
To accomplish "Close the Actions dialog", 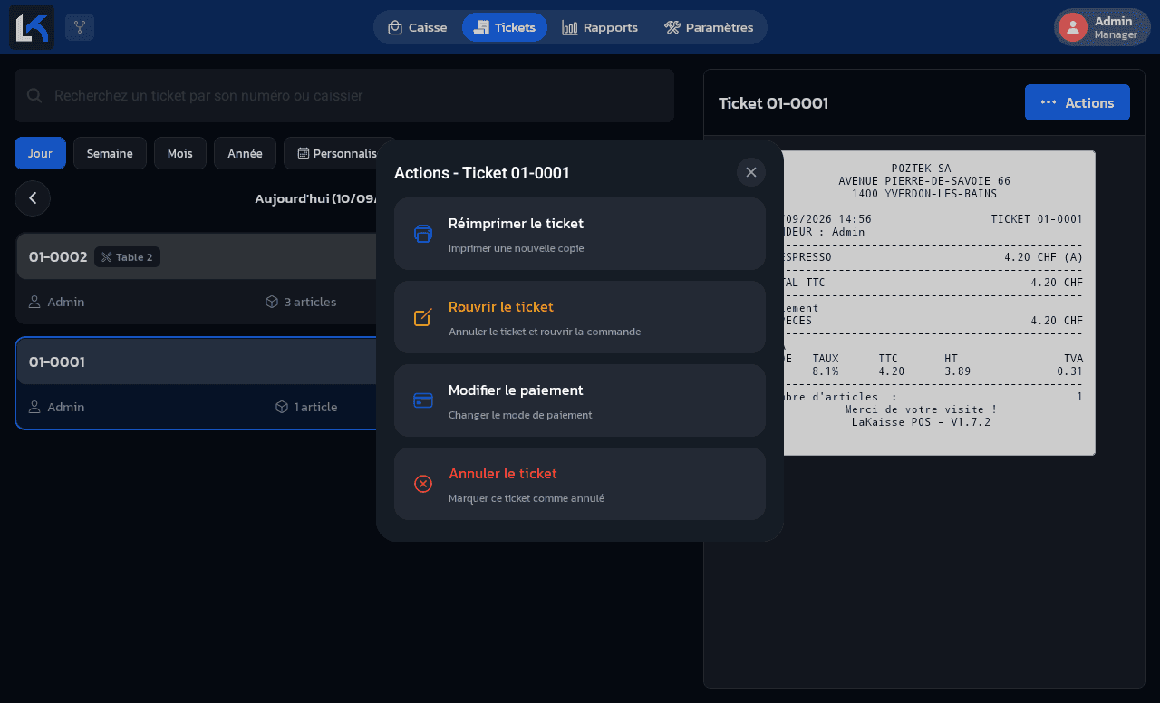I will pos(751,172).
